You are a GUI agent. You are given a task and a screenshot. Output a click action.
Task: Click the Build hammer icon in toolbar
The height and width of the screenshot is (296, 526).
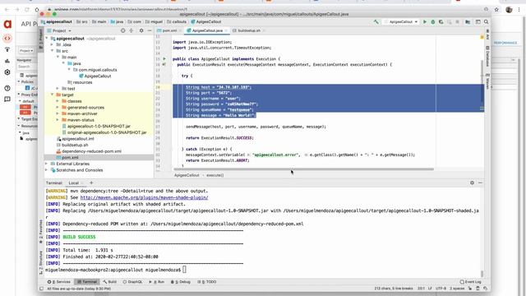376,22
